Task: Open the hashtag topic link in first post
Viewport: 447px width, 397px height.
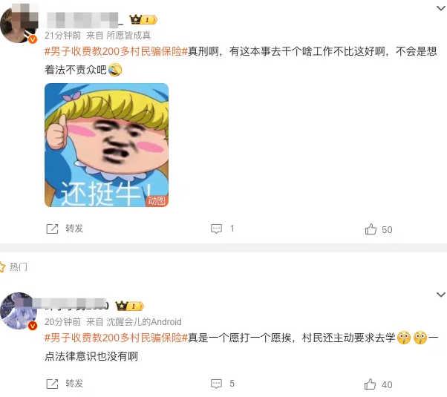Action: point(117,52)
